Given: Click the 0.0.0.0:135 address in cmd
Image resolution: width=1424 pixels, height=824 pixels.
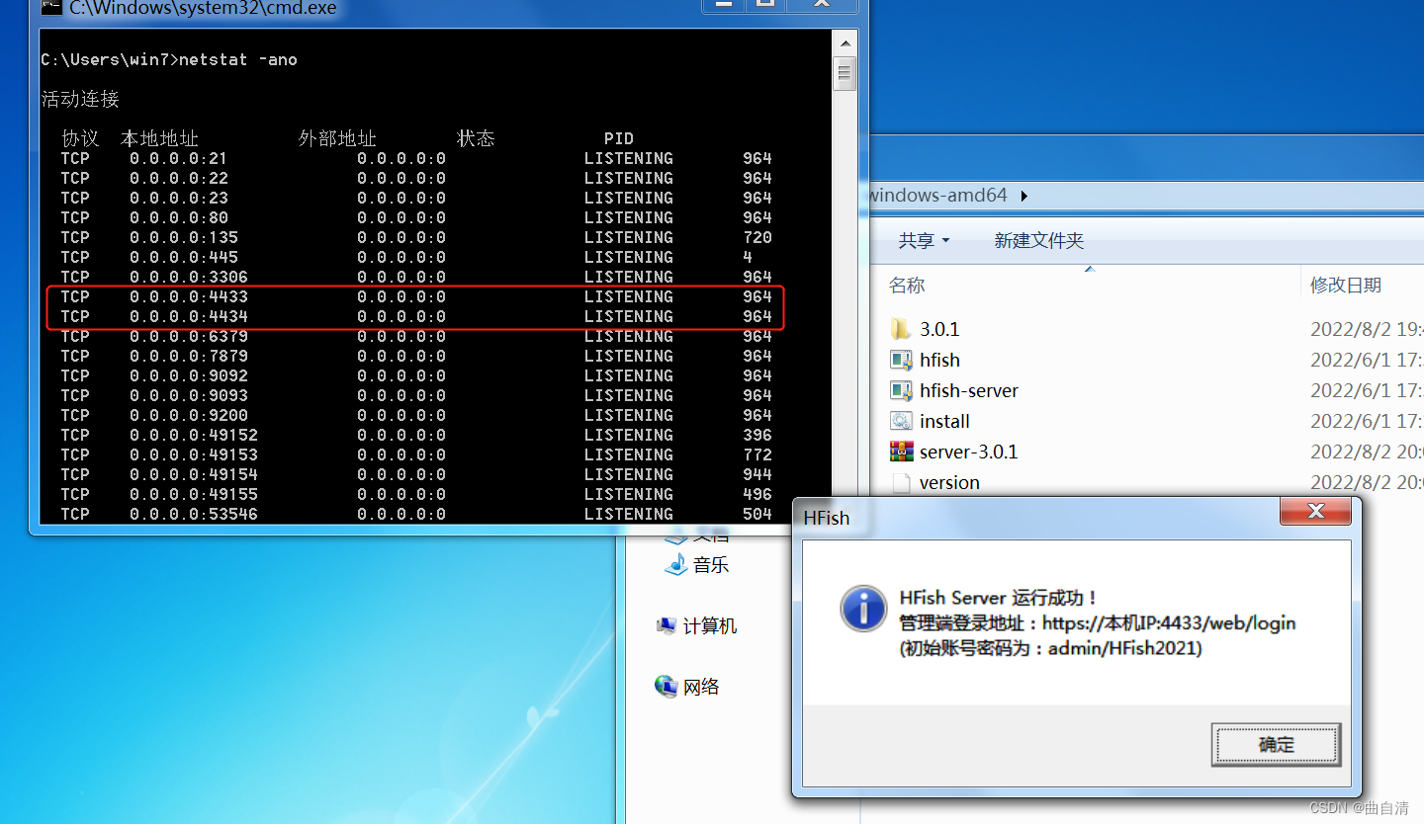Looking at the screenshot, I should coord(184,237).
